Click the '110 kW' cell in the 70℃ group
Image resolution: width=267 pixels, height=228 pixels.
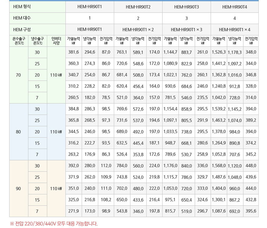point(56,75)
